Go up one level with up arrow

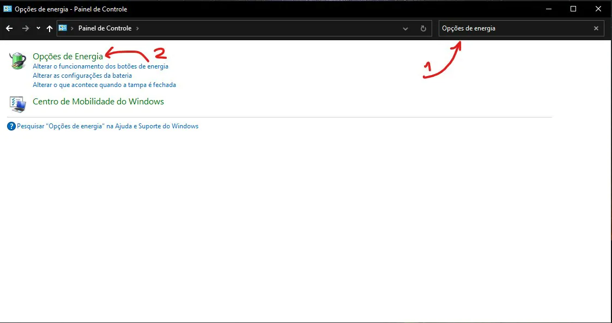[x=50, y=28]
